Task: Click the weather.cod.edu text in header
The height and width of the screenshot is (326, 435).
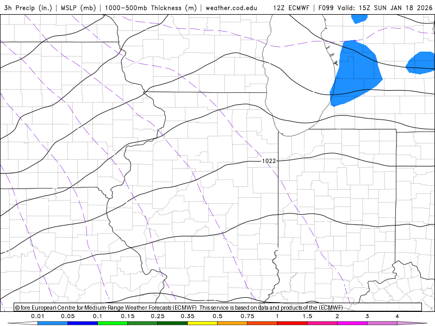Action: [231, 8]
